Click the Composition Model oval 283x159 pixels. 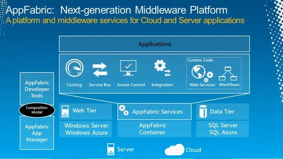click(37, 110)
